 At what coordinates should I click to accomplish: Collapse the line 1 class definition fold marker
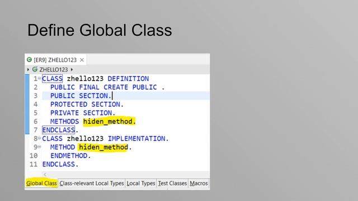tap(40, 78)
